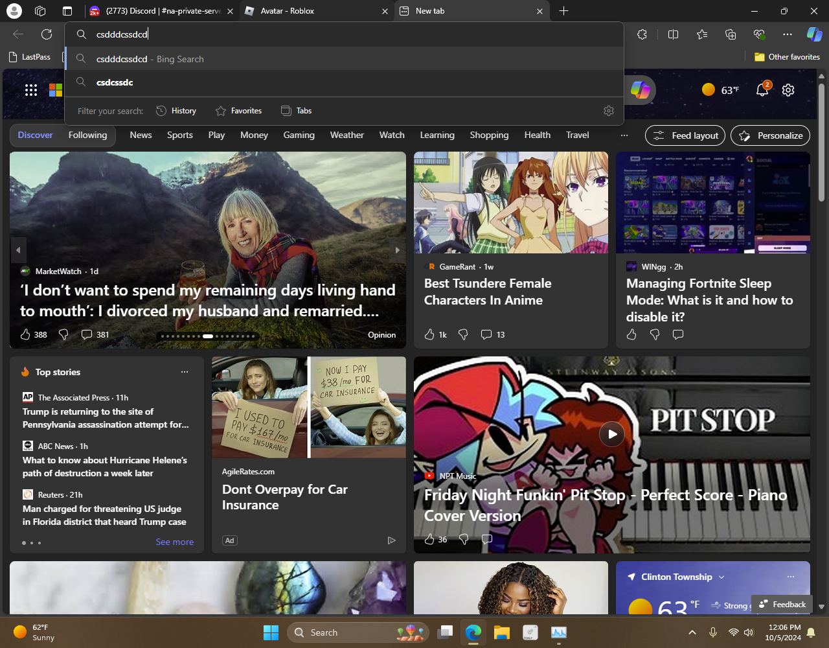Go to next slide in featured carousel
The height and width of the screenshot is (648, 829).
398,250
